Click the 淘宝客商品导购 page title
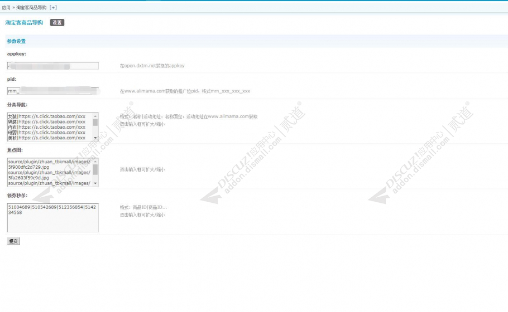This screenshot has width=508, height=312. click(x=24, y=23)
